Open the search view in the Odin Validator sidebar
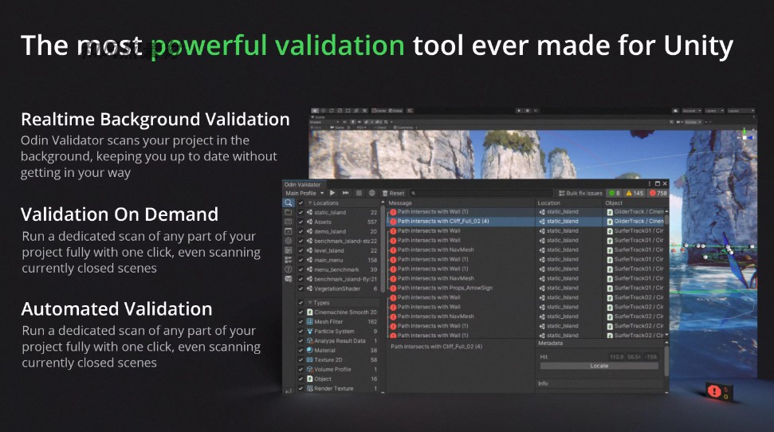 pos(289,203)
